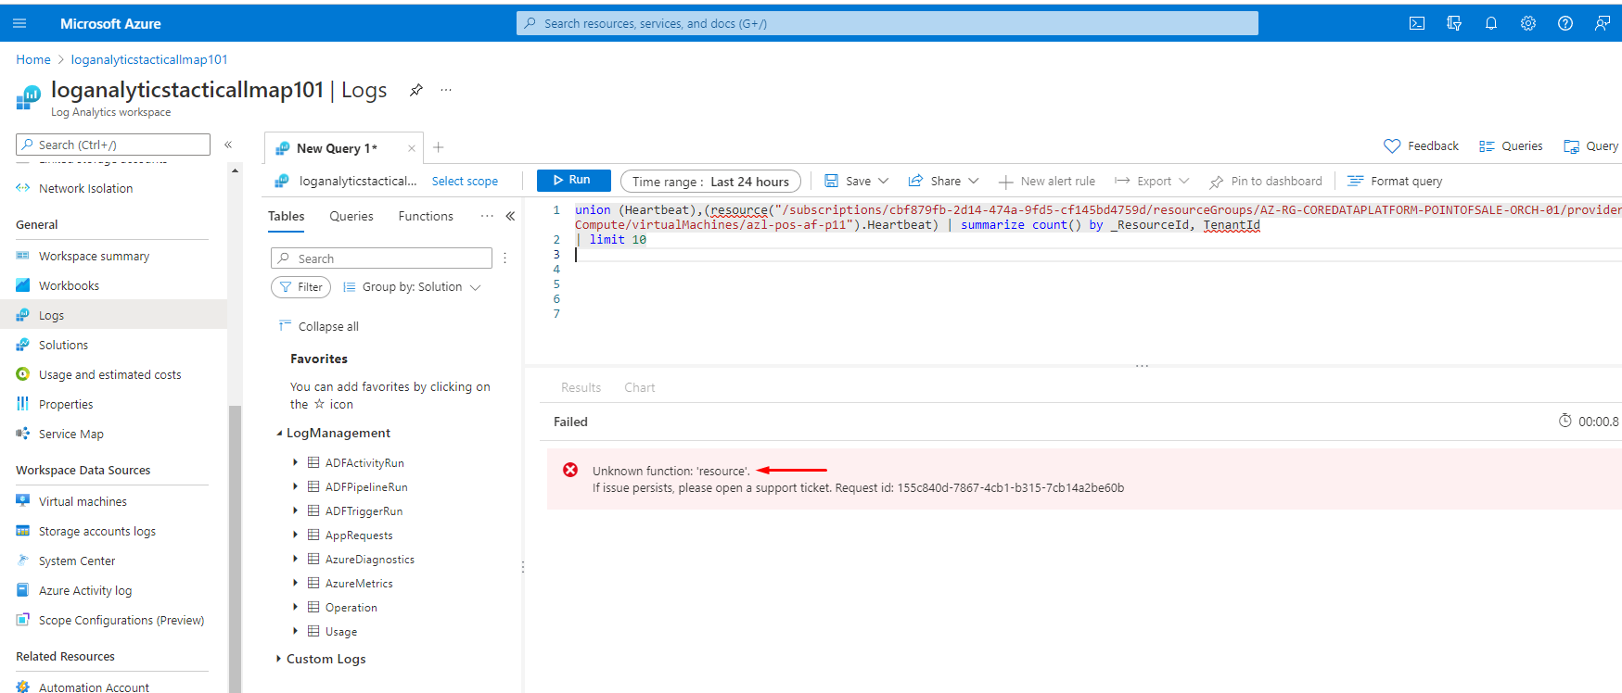Collapse the LogManagement tree group
The width and height of the screenshot is (1622, 693).
click(280, 433)
